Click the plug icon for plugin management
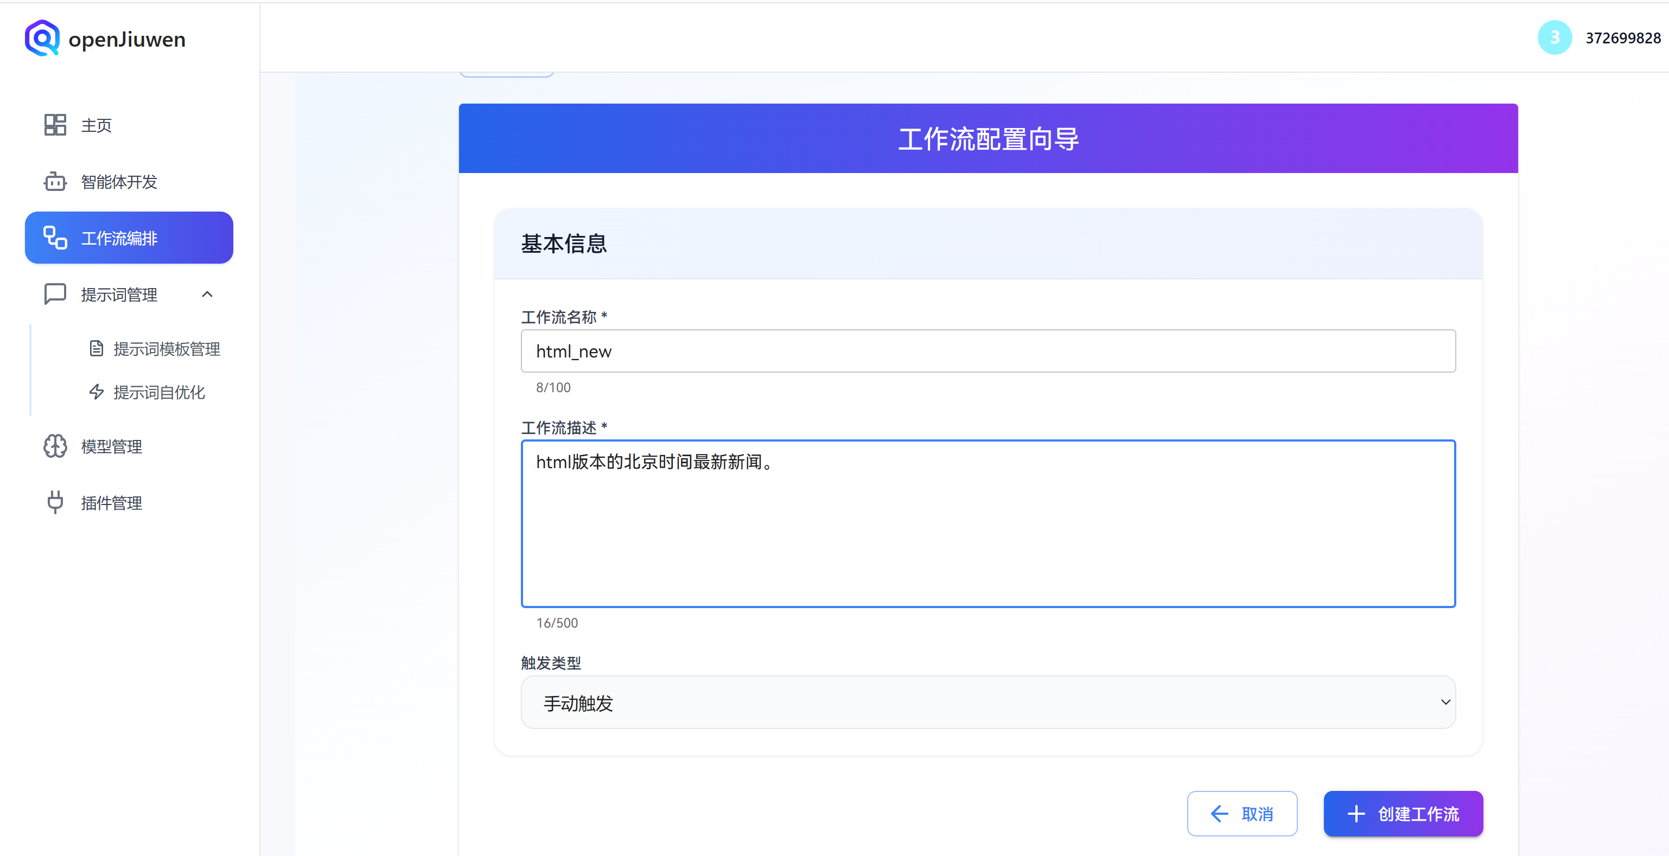The image size is (1669, 856). click(55, 502)
